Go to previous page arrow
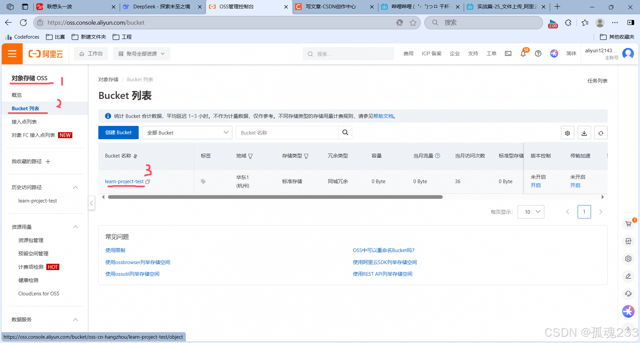This screenshot has height=343, width=640. pos(568,212)
